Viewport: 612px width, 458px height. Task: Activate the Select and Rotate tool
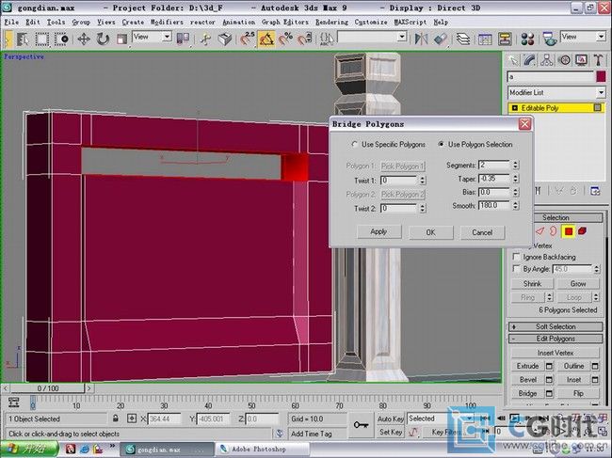pyautogui.click(x=103, y=39)
